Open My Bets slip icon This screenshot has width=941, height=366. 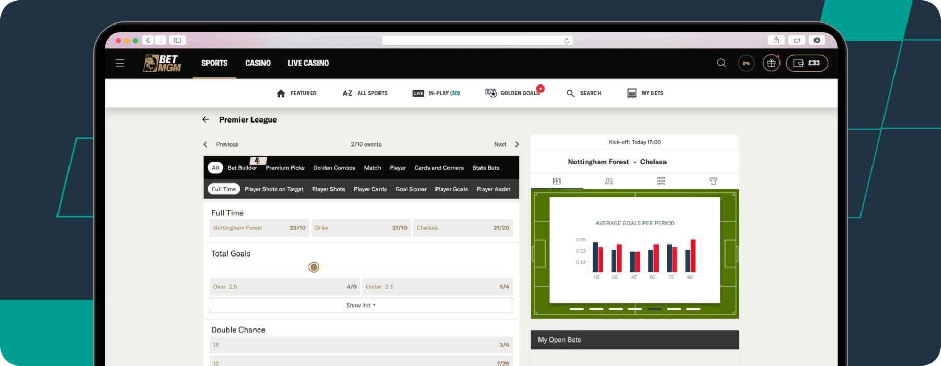[x=645, y=93]
